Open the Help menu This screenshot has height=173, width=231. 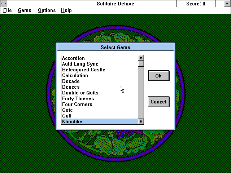pos(66,10)
